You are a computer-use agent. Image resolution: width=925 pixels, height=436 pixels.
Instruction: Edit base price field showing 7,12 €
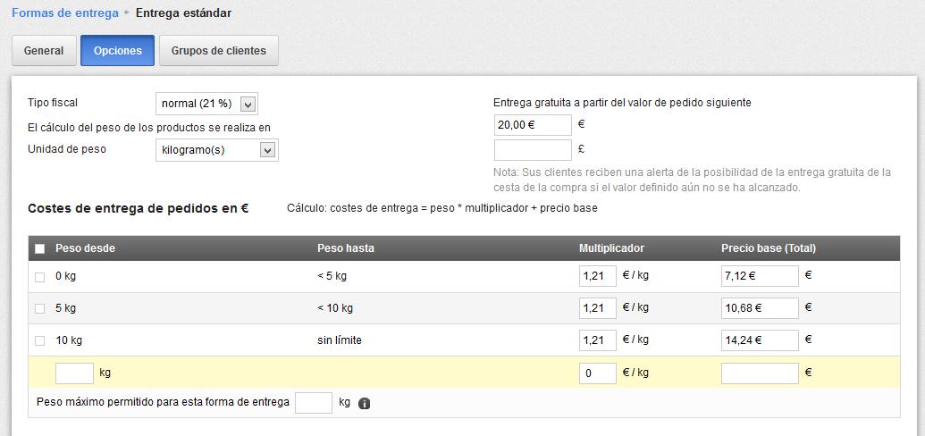pyautogui.click(x=759, y=276)
